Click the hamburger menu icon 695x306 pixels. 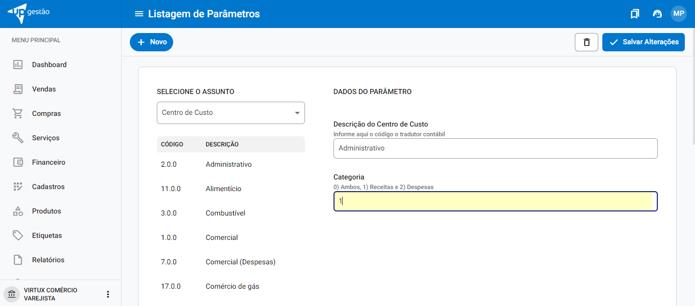[x=138, y=14]
